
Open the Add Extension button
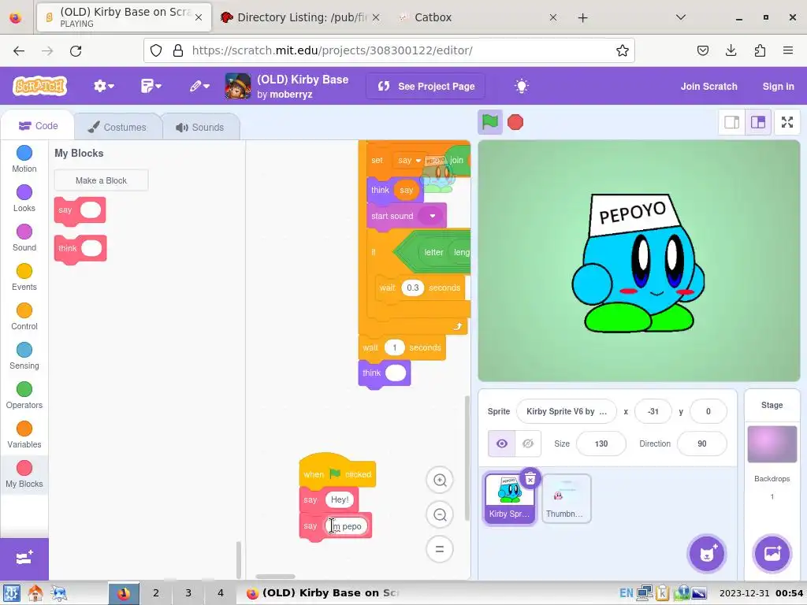coord(24,559)
